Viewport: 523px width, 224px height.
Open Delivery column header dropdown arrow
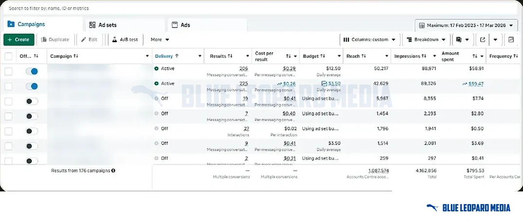pyautogui.click(x=200, y=56)
